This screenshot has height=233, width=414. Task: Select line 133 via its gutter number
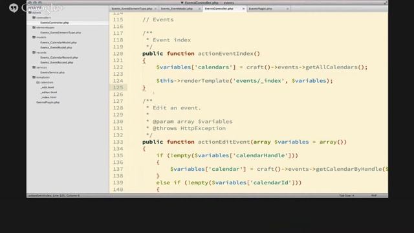click(x=118, y=142)
